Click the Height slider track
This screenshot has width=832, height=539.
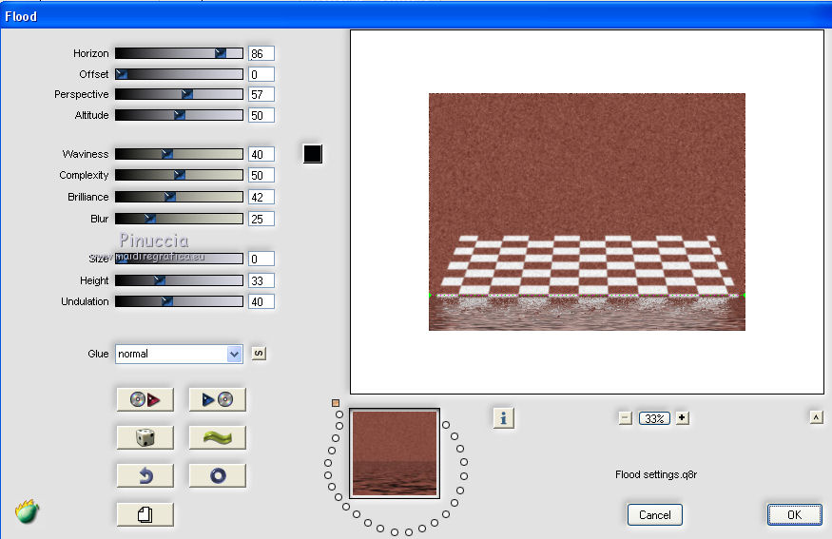(x=179, y=280)
